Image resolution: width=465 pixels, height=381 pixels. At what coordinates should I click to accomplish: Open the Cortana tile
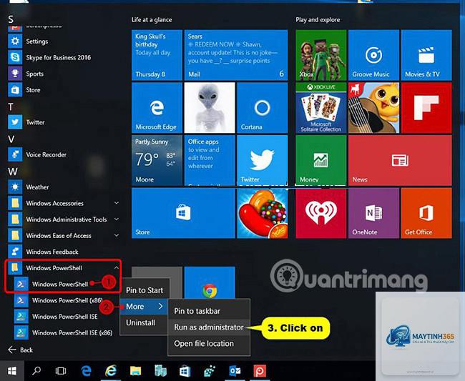[x=262, y=107]
